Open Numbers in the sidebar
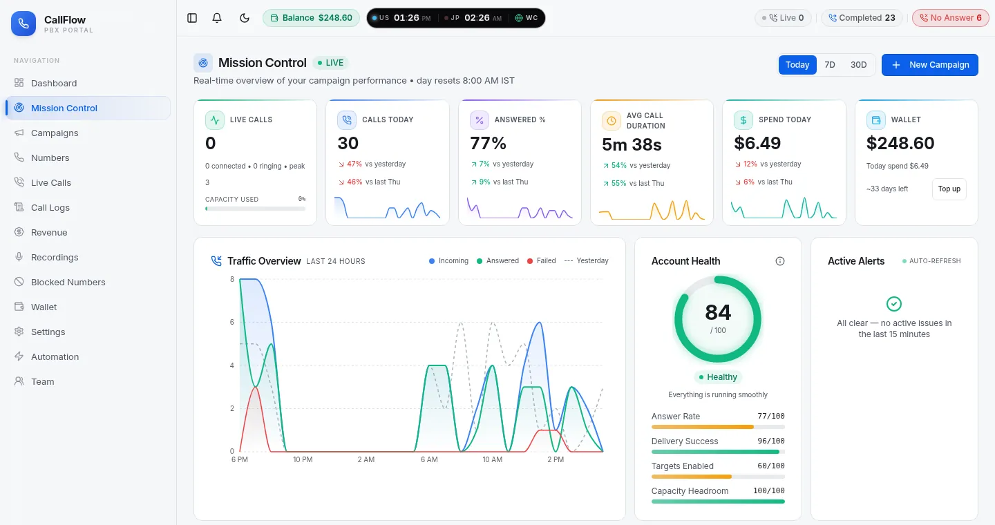The height and width of the screenshot is (525, 995). coord(88,157)
